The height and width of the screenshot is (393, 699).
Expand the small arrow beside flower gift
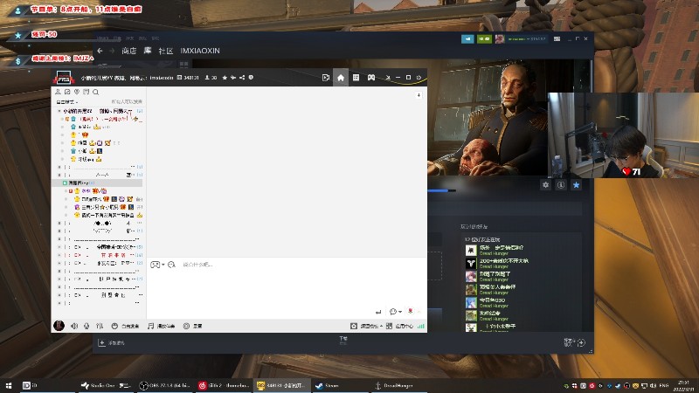419,312
